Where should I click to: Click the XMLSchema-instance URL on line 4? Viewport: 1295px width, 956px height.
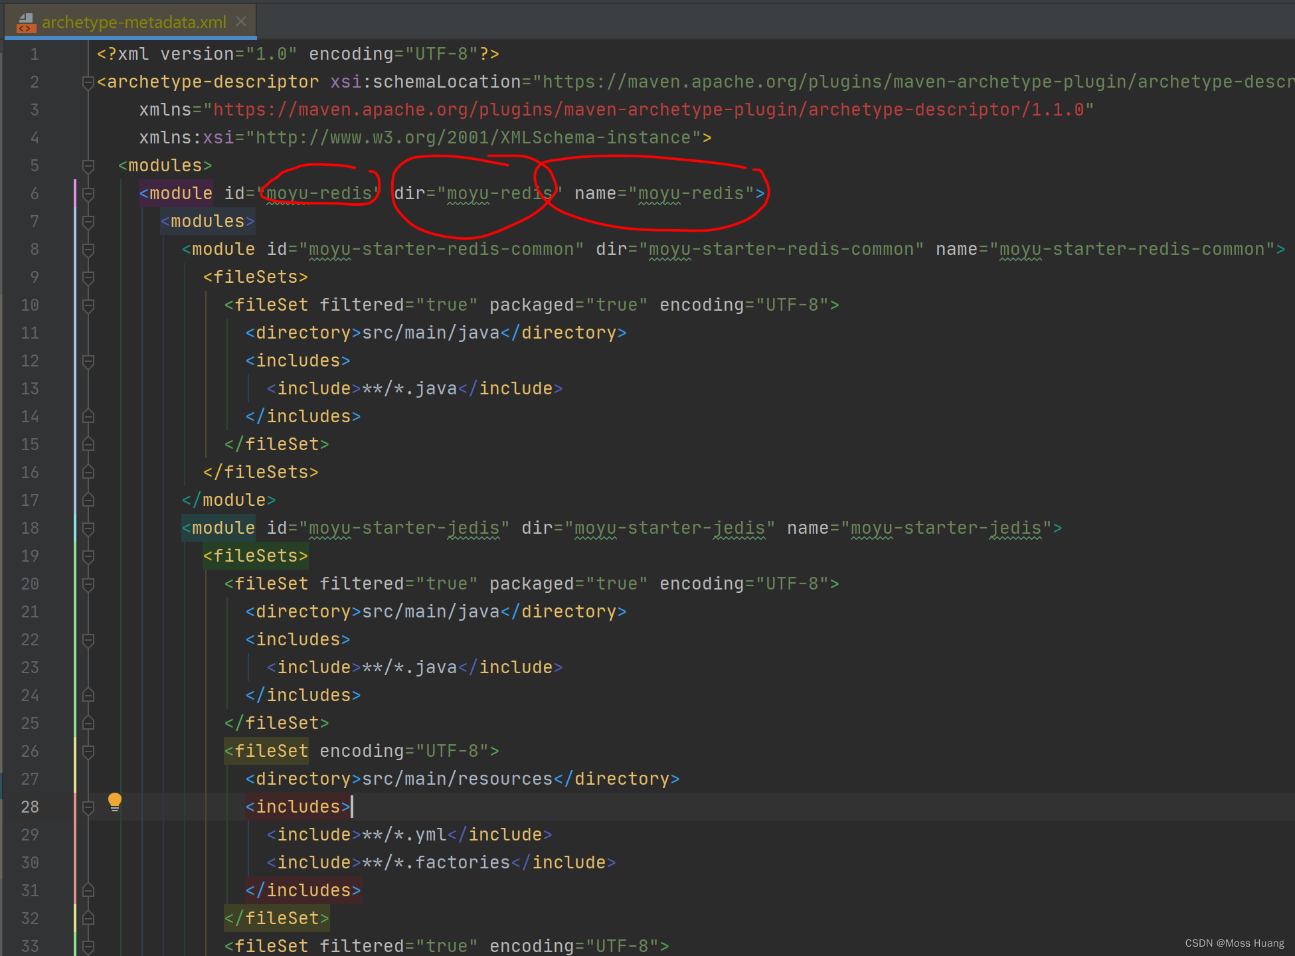pyautogui.click(x=474, y=137)
